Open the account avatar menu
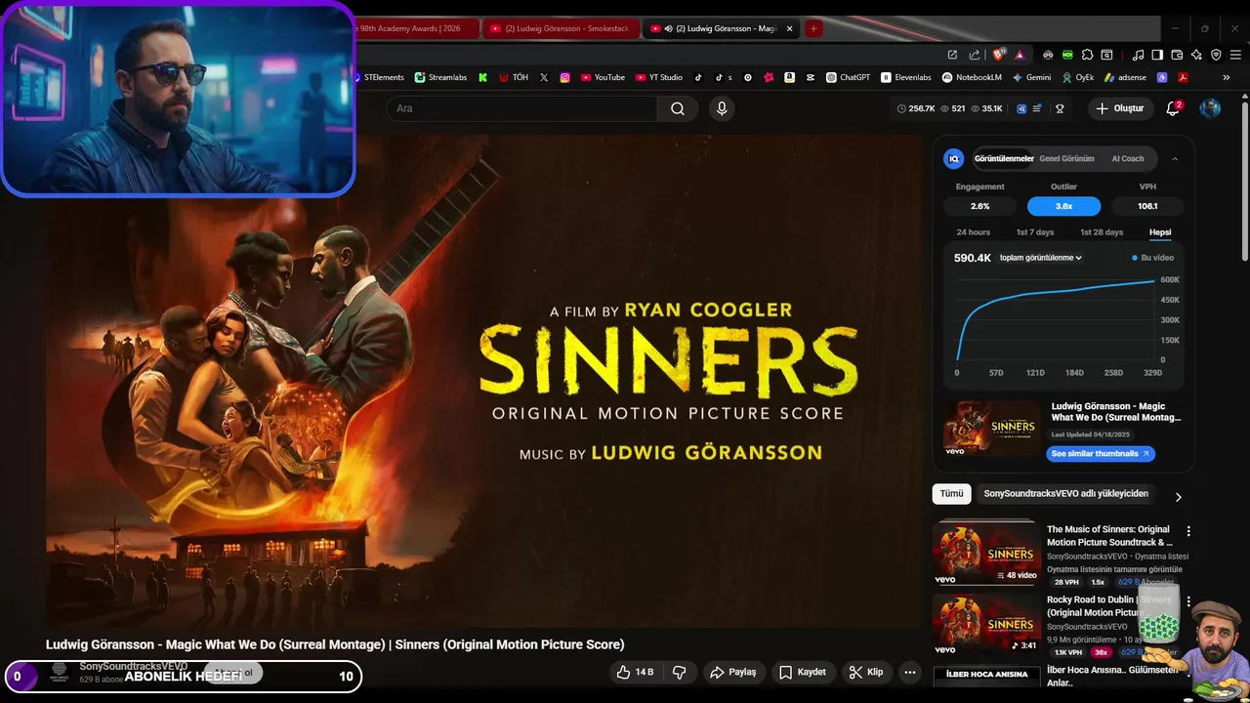The width and height of the screenshot is (1250, 703). tap(1210, 108)
